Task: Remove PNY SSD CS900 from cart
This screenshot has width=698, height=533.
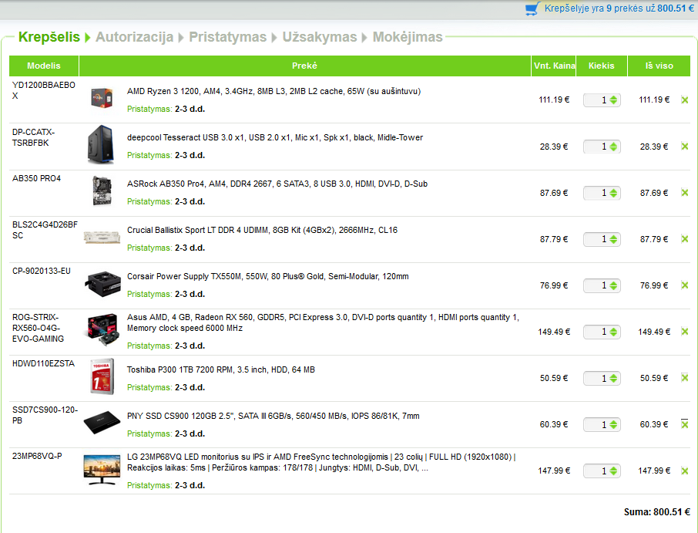Action: 685,424
